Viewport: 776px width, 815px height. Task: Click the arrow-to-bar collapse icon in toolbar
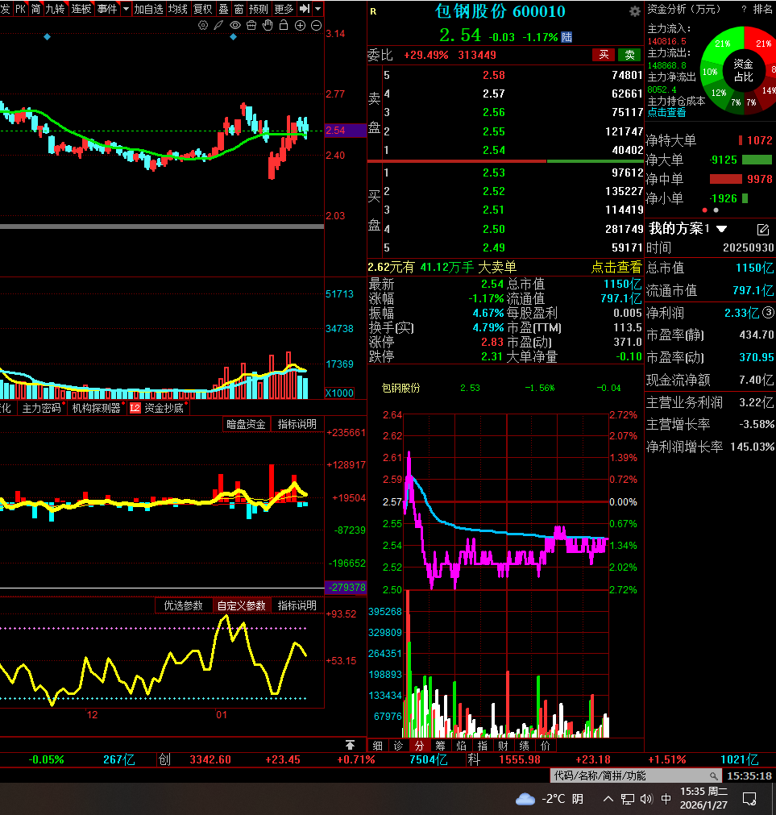[x=305, y=9]
